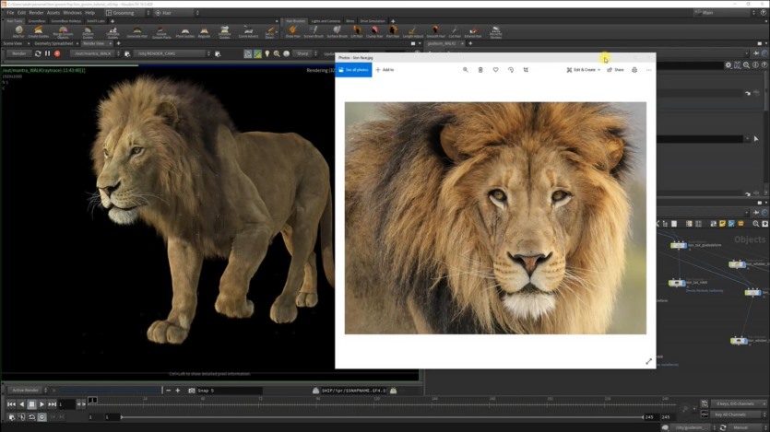Click Share in the Photos toolbar
The width and height of the screenshot is (770, 432).
click(x=615, y=70)
